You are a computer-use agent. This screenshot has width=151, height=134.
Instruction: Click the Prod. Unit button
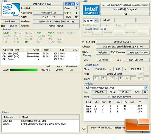10,22
